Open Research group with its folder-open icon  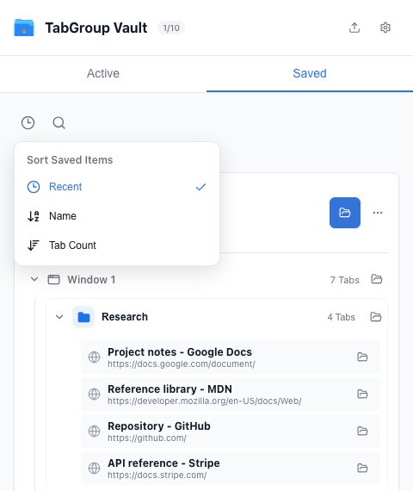(376, 317)
